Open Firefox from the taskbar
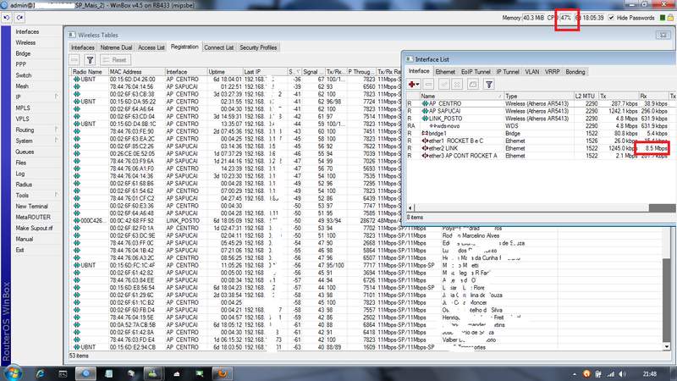677x381 pixels. (x=223, y=373)
